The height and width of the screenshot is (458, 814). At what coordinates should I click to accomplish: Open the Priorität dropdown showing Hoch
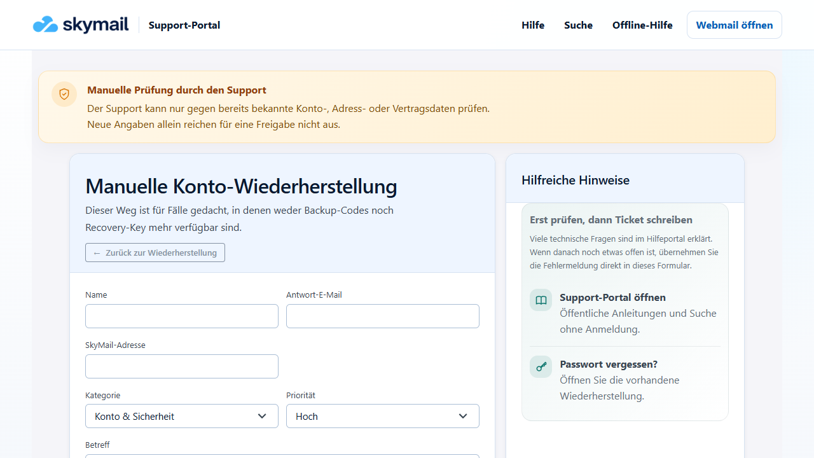click(383, 416)
